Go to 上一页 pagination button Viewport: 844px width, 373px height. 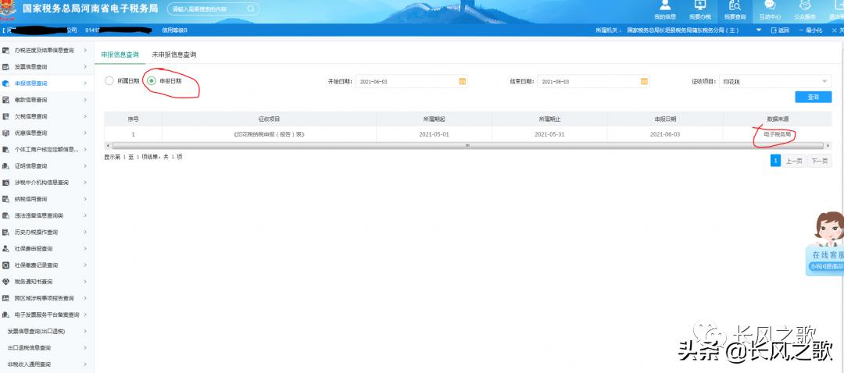click(x=793, y=162)
